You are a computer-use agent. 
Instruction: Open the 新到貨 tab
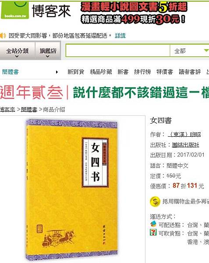76,72
